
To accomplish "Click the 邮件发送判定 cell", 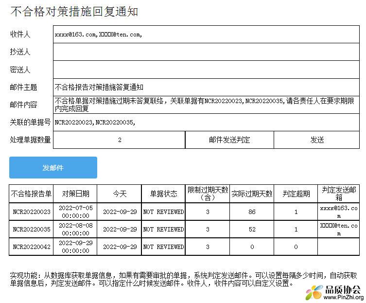I will (x=229, y=140).
